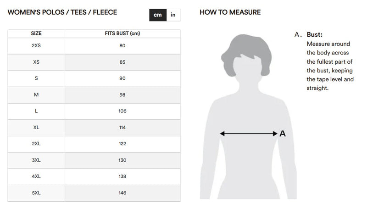This screenshot has height=209, width=367.
Task: Click the Women's Polos / Tees / Fleece heading
Action: click(x=62, y=12)
